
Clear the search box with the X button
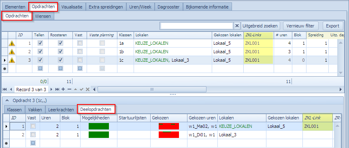pyautogui.click(x=237, y=26)
